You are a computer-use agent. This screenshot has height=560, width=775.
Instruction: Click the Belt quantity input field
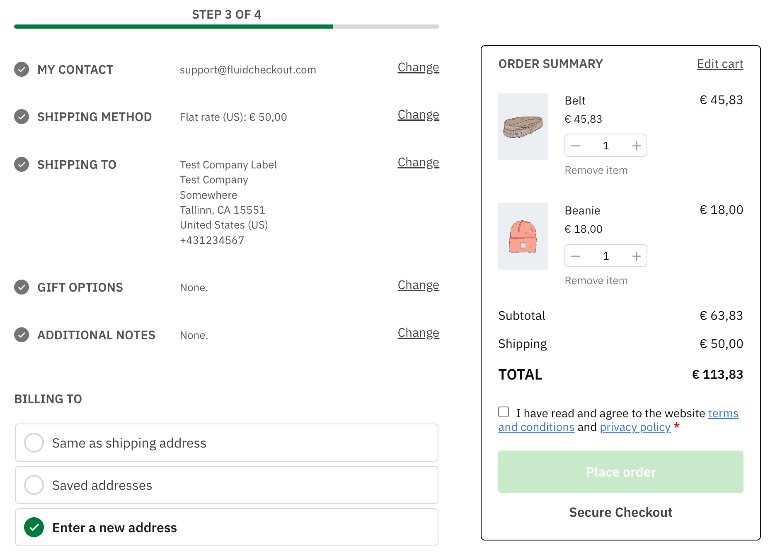[x=605, y=146]
